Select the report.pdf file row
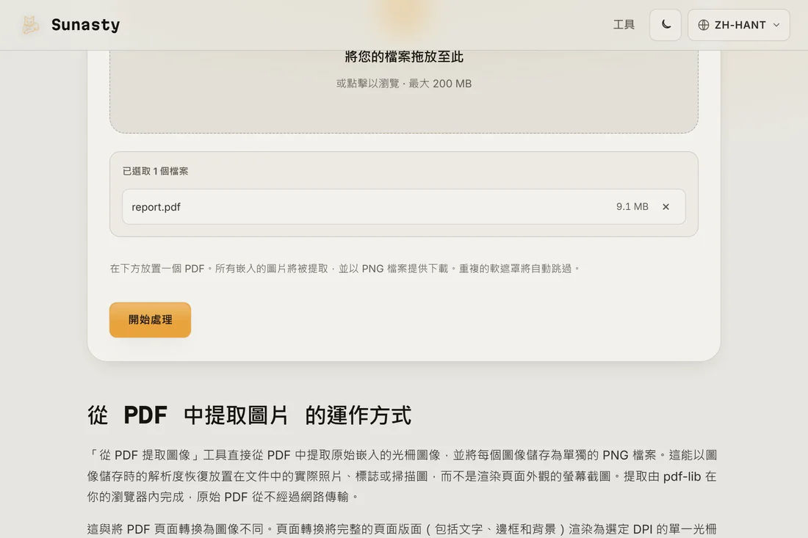The width and height of the screenshot is (808, 538). coord(403,206)
